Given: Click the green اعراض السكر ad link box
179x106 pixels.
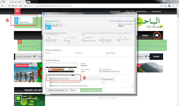Looking at the screenshot, I should coord(152,49).
